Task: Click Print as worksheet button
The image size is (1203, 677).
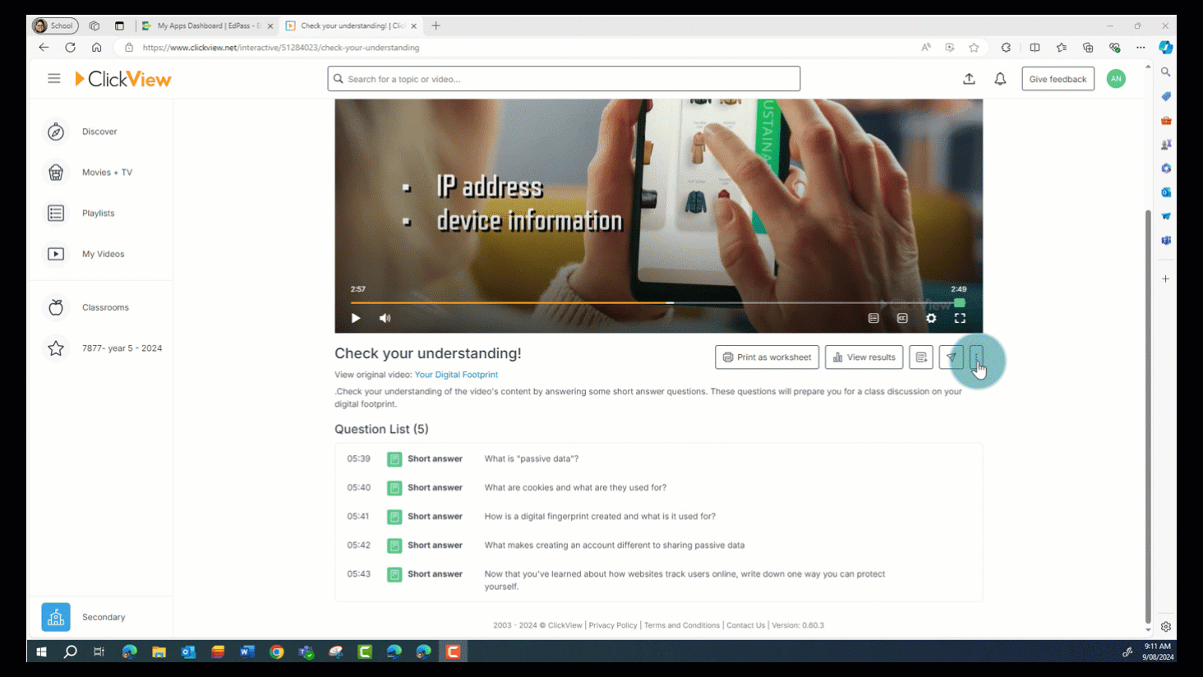Action: pos(767,357)
